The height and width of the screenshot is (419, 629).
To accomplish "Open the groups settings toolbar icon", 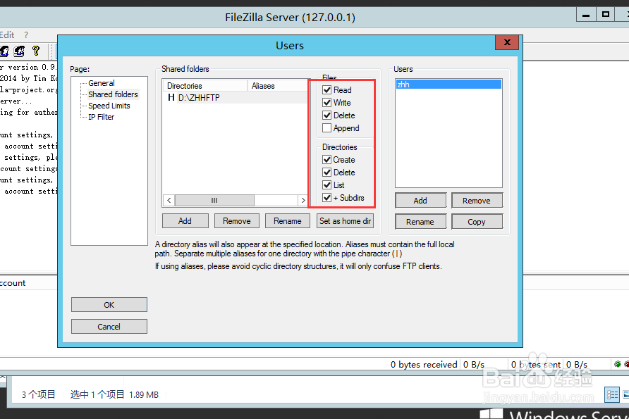I will coord(19,51).
